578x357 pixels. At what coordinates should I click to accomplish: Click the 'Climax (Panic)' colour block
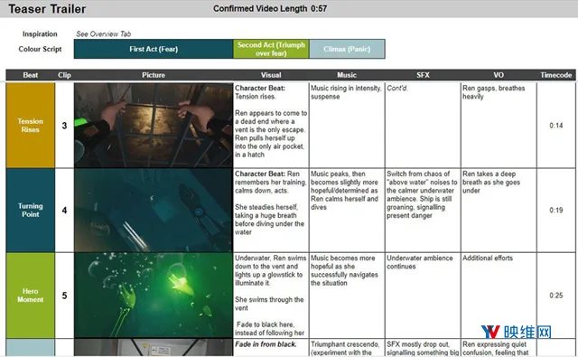point(347,49)
